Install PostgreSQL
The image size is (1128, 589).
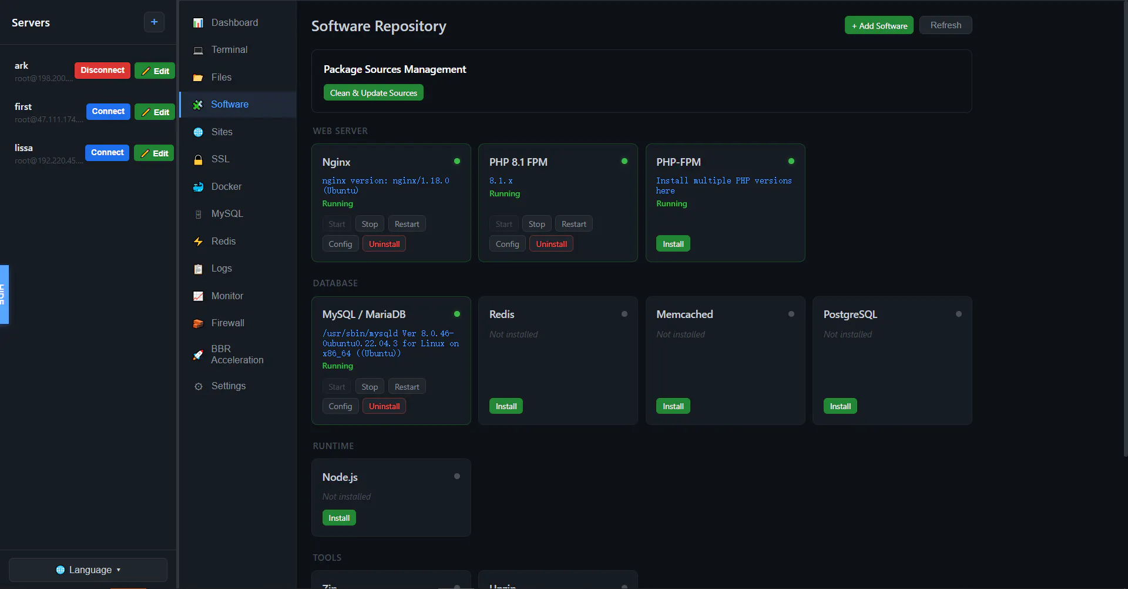coord(840,406)
